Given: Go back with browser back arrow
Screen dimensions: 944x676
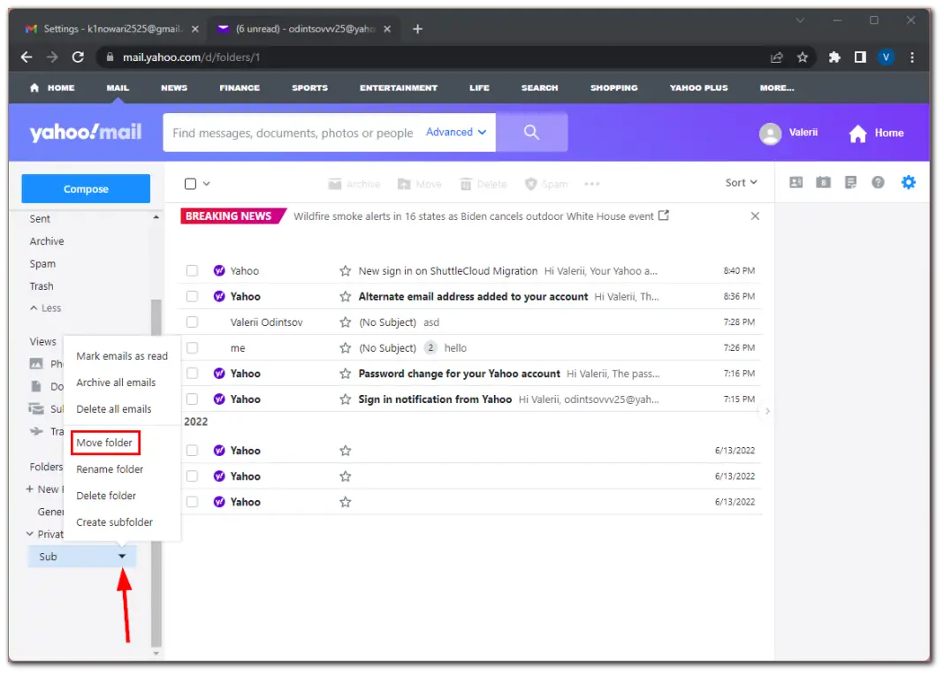Looking at the screenshot, I should (27, 57).
